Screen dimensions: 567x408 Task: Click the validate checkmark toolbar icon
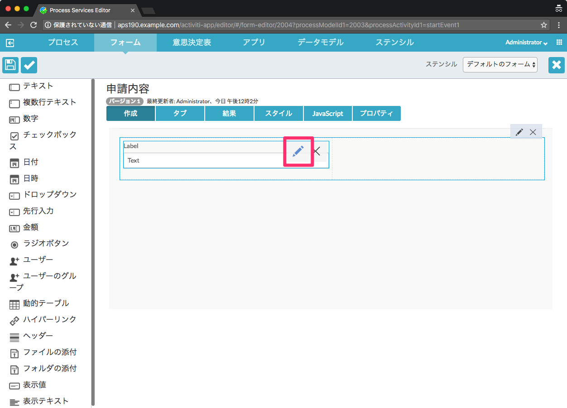(29, 65)
